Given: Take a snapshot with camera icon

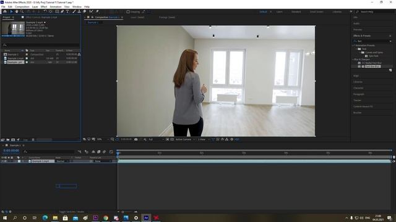Looking at the screenshot, I should [x=136, y=139].
